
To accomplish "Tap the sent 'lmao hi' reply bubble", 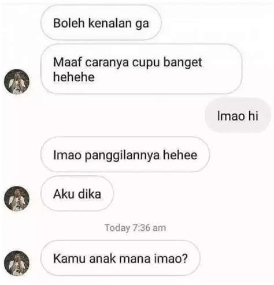I will (x=238, y=116).
